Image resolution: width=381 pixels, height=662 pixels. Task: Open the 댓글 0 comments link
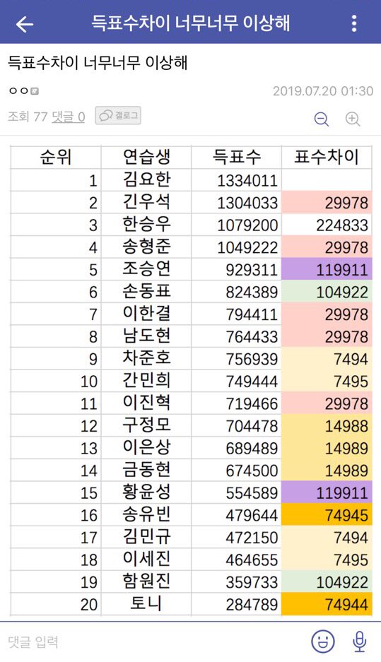[x=68, y=116]
